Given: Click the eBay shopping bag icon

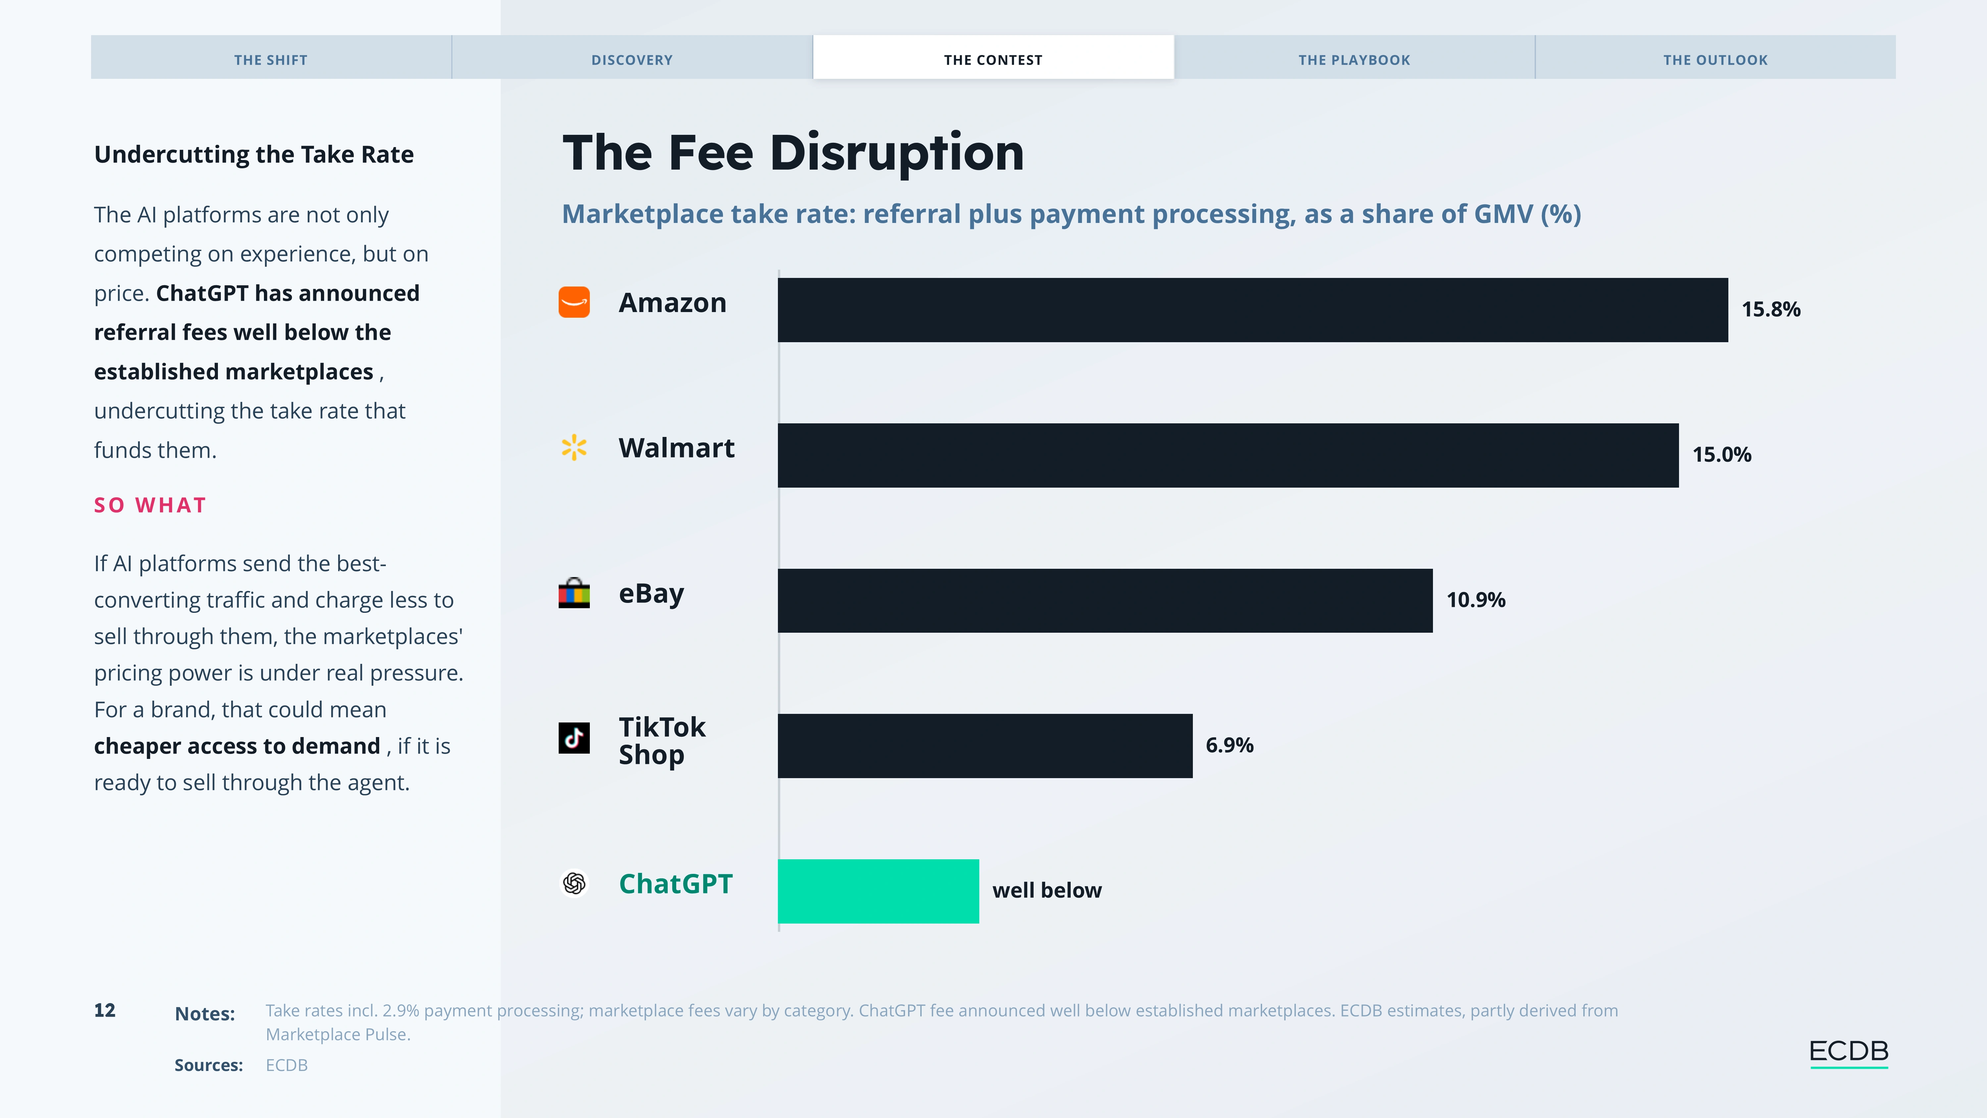Looking at the screenshot, I should (574, 593).
